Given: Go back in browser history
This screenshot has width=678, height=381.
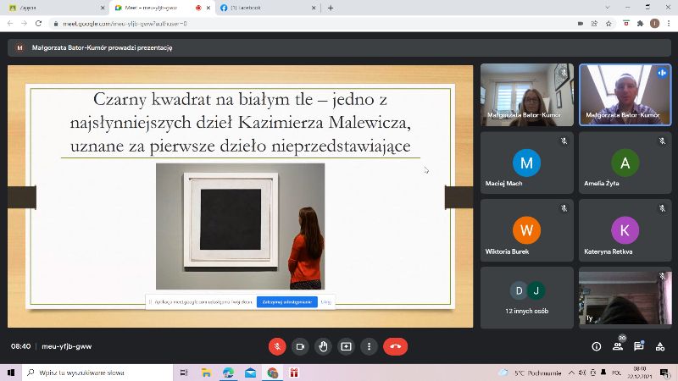Looking at the screenshot, I should (x=10, y=24).
